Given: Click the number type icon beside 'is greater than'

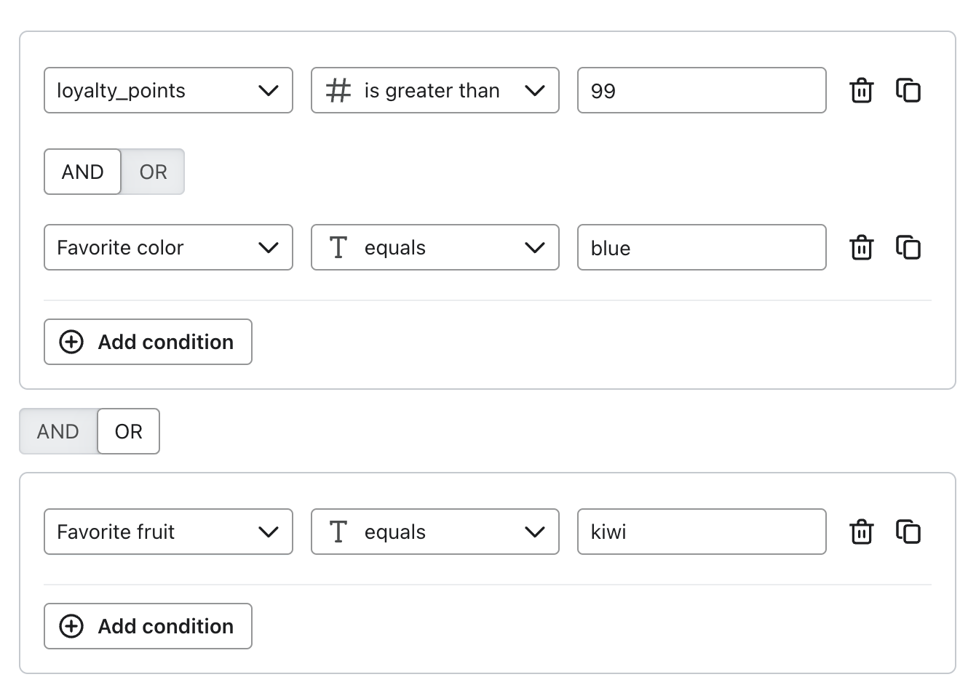Looking at the screenshot, I should [338, 90].
